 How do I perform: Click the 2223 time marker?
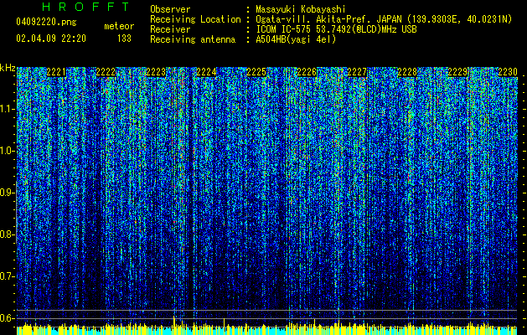click(x=156, y=72)
